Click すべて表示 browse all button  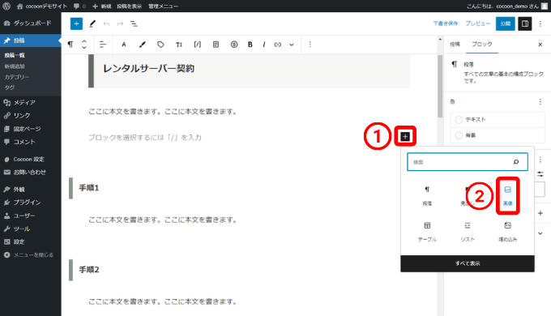[x=468, y=263]
